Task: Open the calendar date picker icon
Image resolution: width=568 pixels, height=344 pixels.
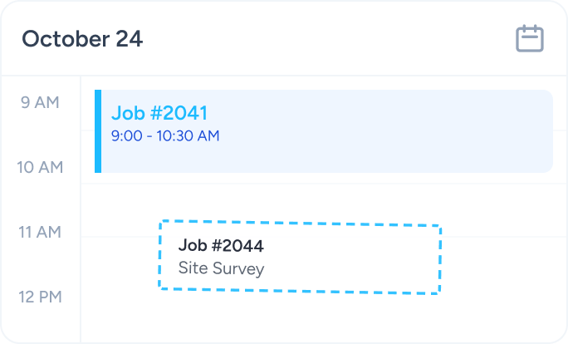Action: pos(530,39)
